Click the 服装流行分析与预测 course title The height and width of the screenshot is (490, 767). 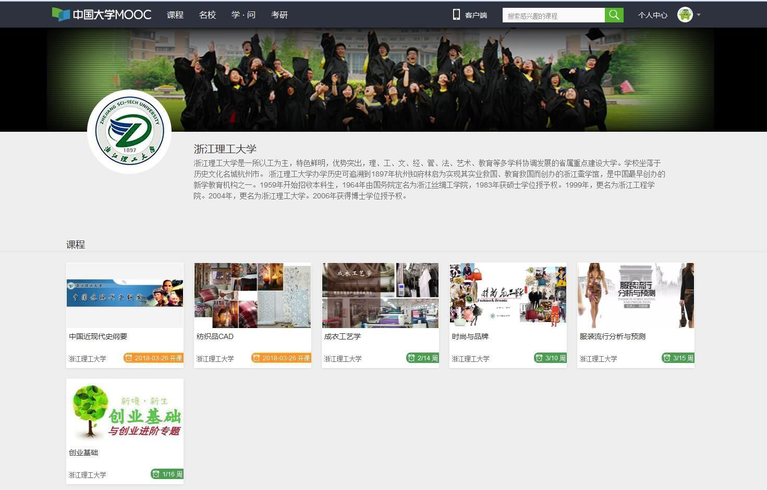(x=613, y=336)
